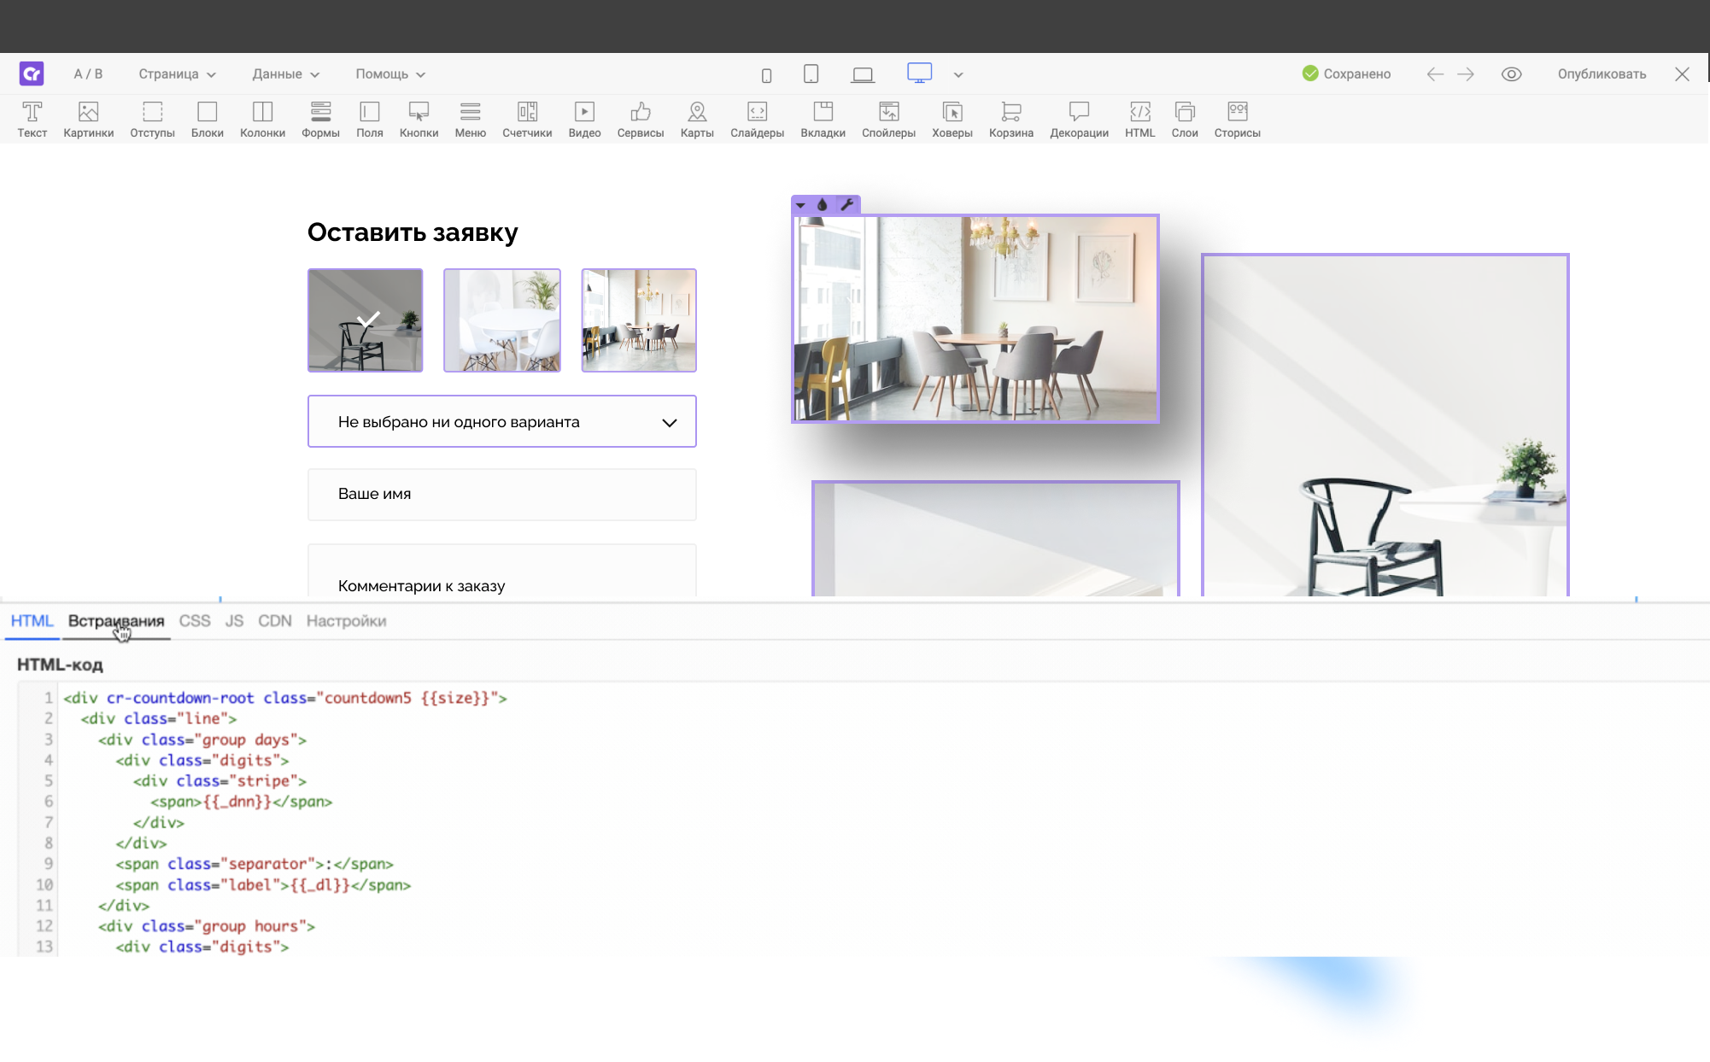
Task: Expand the Страница dropdown menu
Action: (178, 74)
